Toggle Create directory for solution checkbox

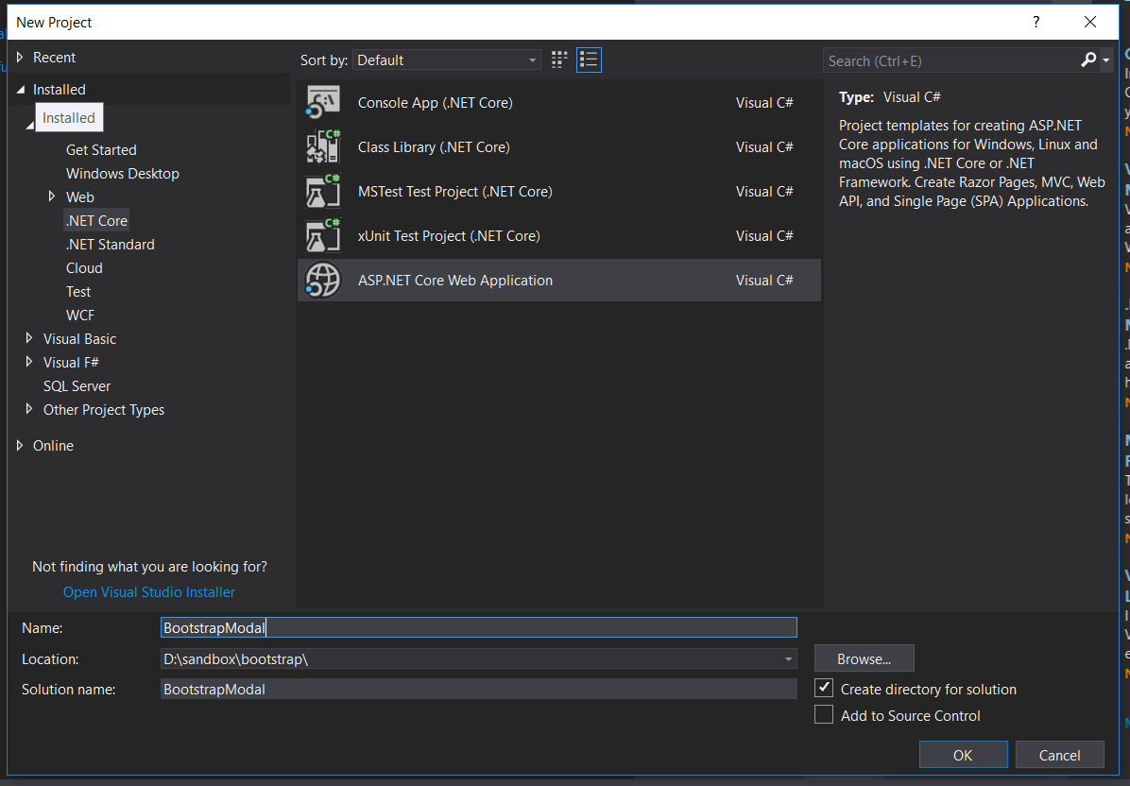pyautogui.click(x=824, y=688)
